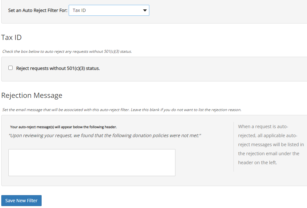Click the Save New Filter button
This screenshot has width=307, height=208.
click(x=21, y=201)
